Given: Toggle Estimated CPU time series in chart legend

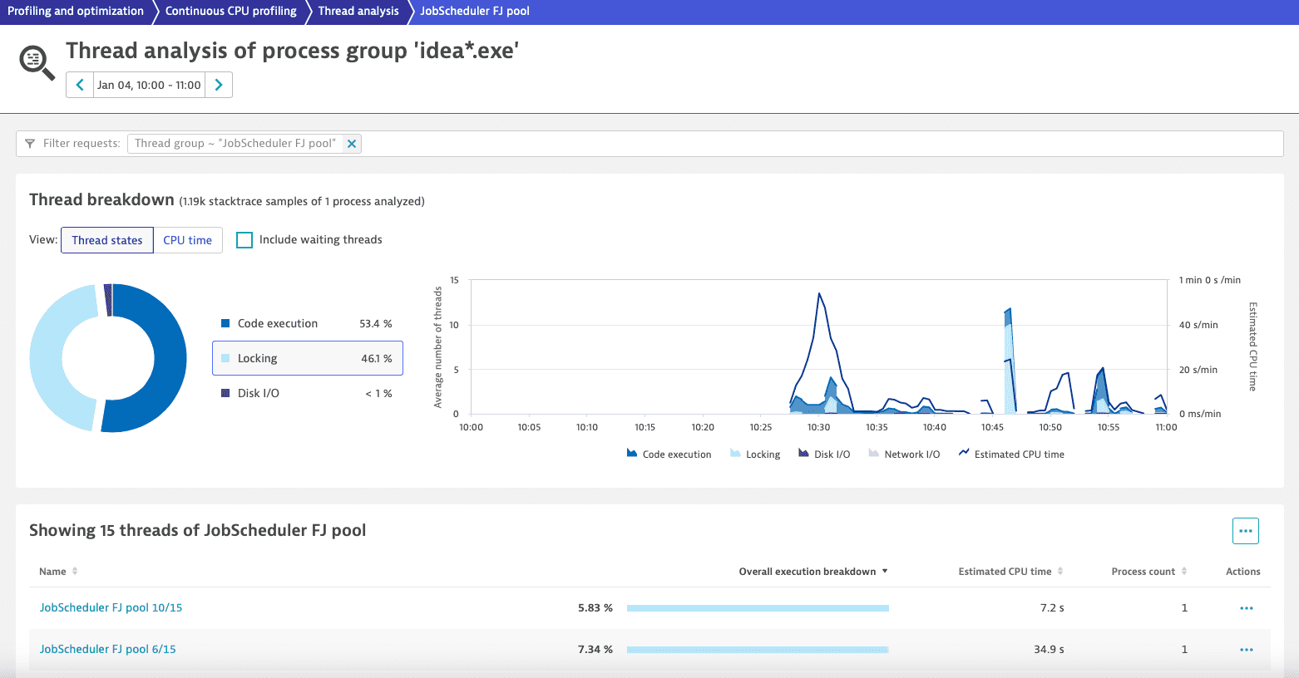Looking at the screenshot, I should 1011,454.
